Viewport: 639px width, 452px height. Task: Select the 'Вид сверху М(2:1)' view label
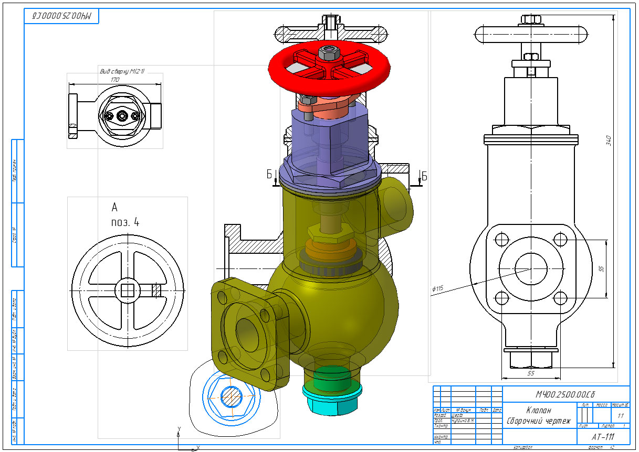pyautogui.click(x=122, y=70)
